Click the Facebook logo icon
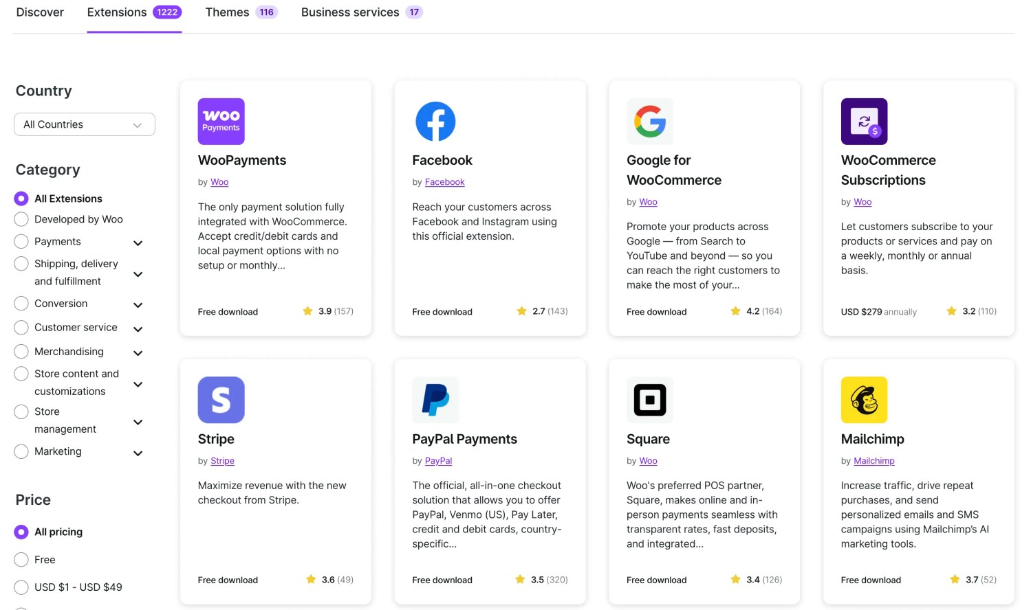This screenshot has height=610, width=1031. pos(435,122)
